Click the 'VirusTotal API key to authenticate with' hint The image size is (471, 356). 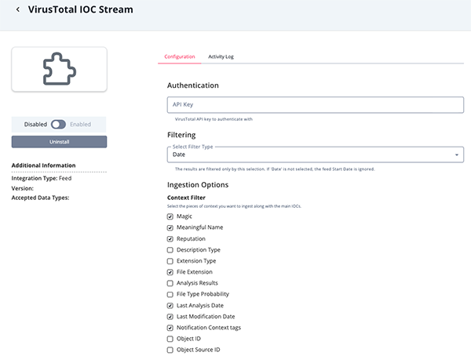214,119
